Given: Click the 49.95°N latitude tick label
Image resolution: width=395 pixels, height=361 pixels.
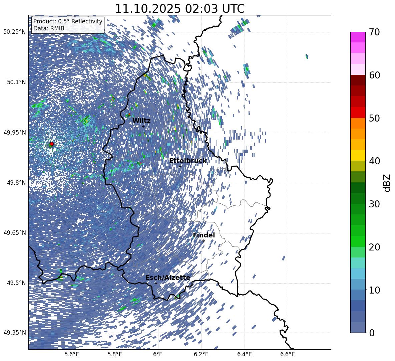Looking at the screenshot, I should [x=15, y=133].
